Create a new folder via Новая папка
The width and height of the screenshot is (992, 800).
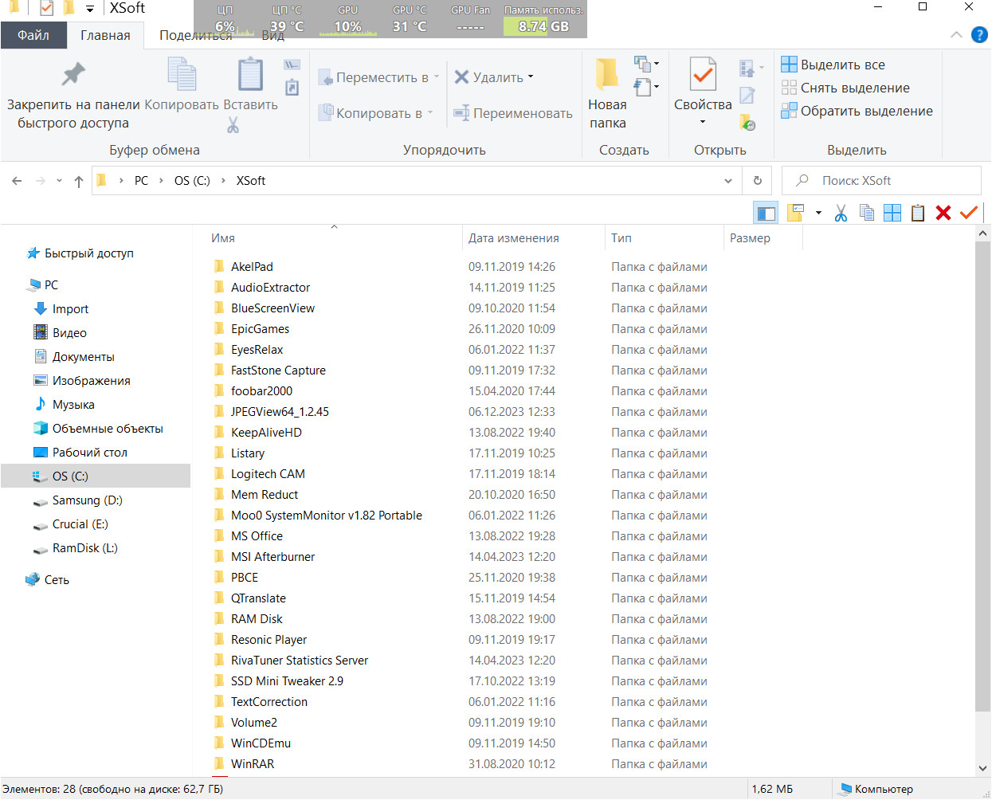(607, 94)
